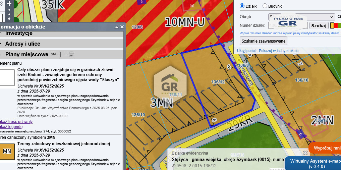
Task: Click the 10MN-U zone label
Action: click(x=185, y=22)
